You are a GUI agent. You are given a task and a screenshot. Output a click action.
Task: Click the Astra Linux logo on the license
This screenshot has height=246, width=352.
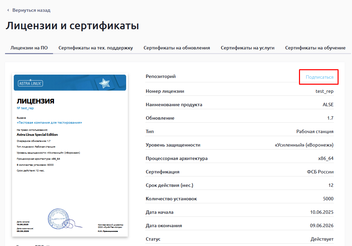30,83
